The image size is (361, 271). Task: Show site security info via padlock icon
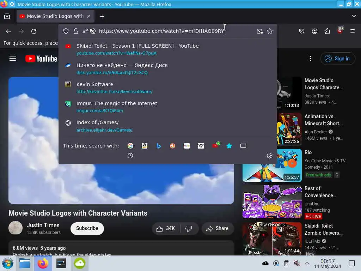point(76,31)
